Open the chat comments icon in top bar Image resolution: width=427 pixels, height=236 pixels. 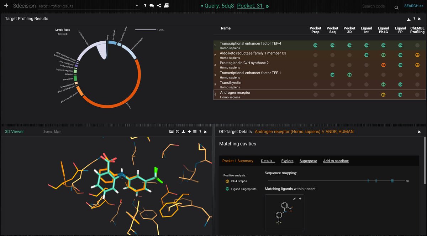click(152, 6)
